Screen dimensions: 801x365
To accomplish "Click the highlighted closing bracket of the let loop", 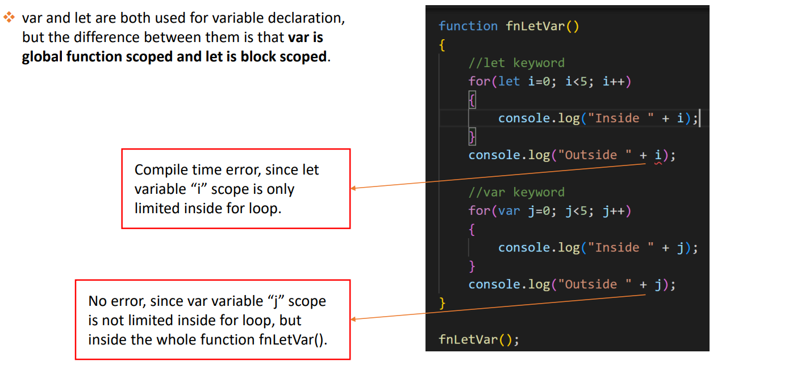I will (x=472, y=137).
